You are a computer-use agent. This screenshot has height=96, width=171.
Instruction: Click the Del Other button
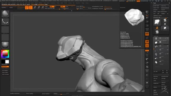click(x=165, y=86)
